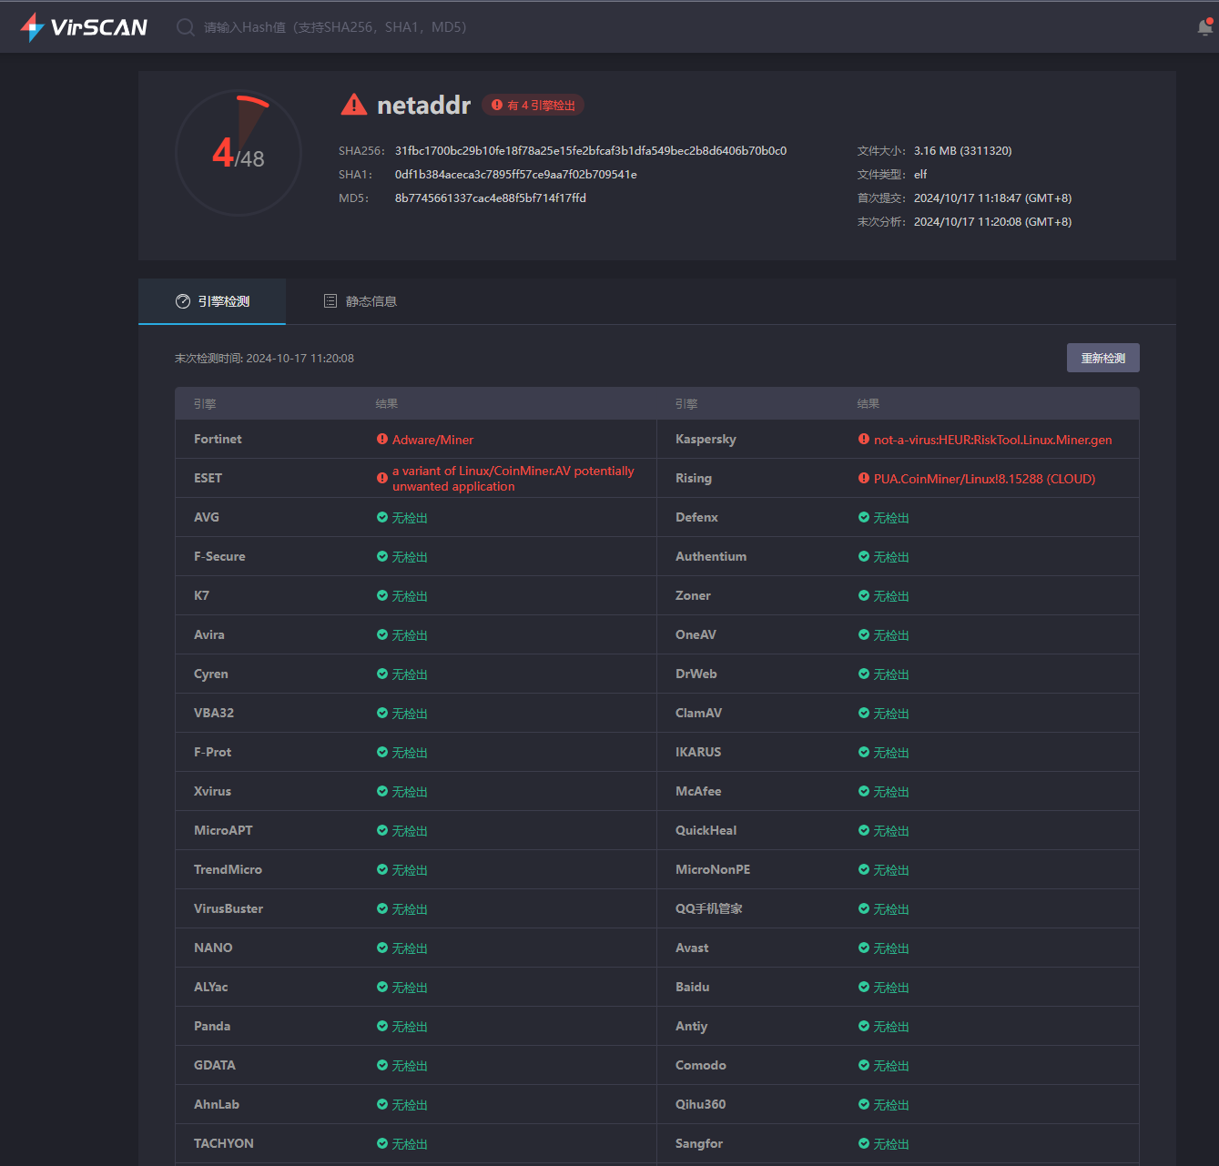Screen dimensions: 1219x1166
Task: Click the green check icon in Qihu360 row
Action: 864,1104
